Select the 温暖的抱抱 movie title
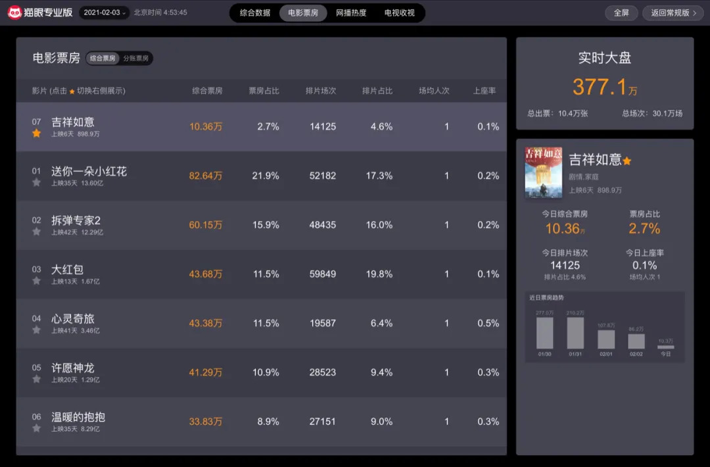Screen dimensions: 710x467 [x=78, y=417]
